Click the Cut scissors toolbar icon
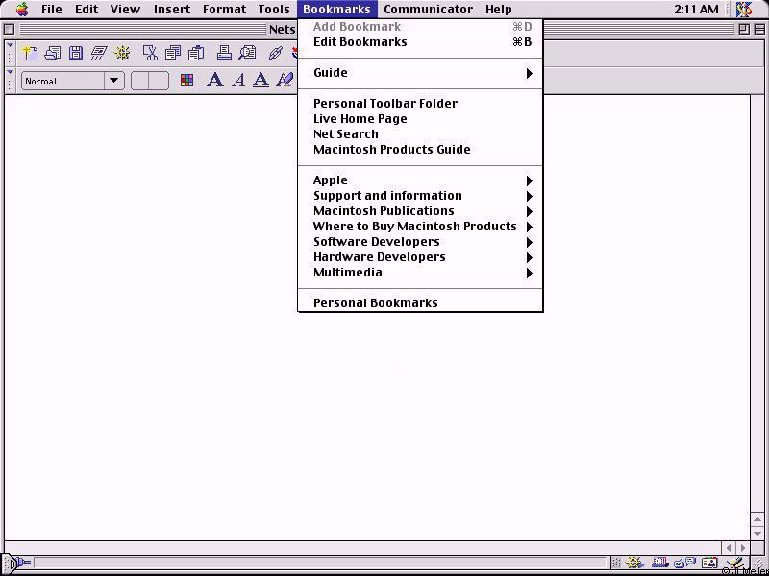Screen dimensions: 769x576 click(x=150, y=53)
